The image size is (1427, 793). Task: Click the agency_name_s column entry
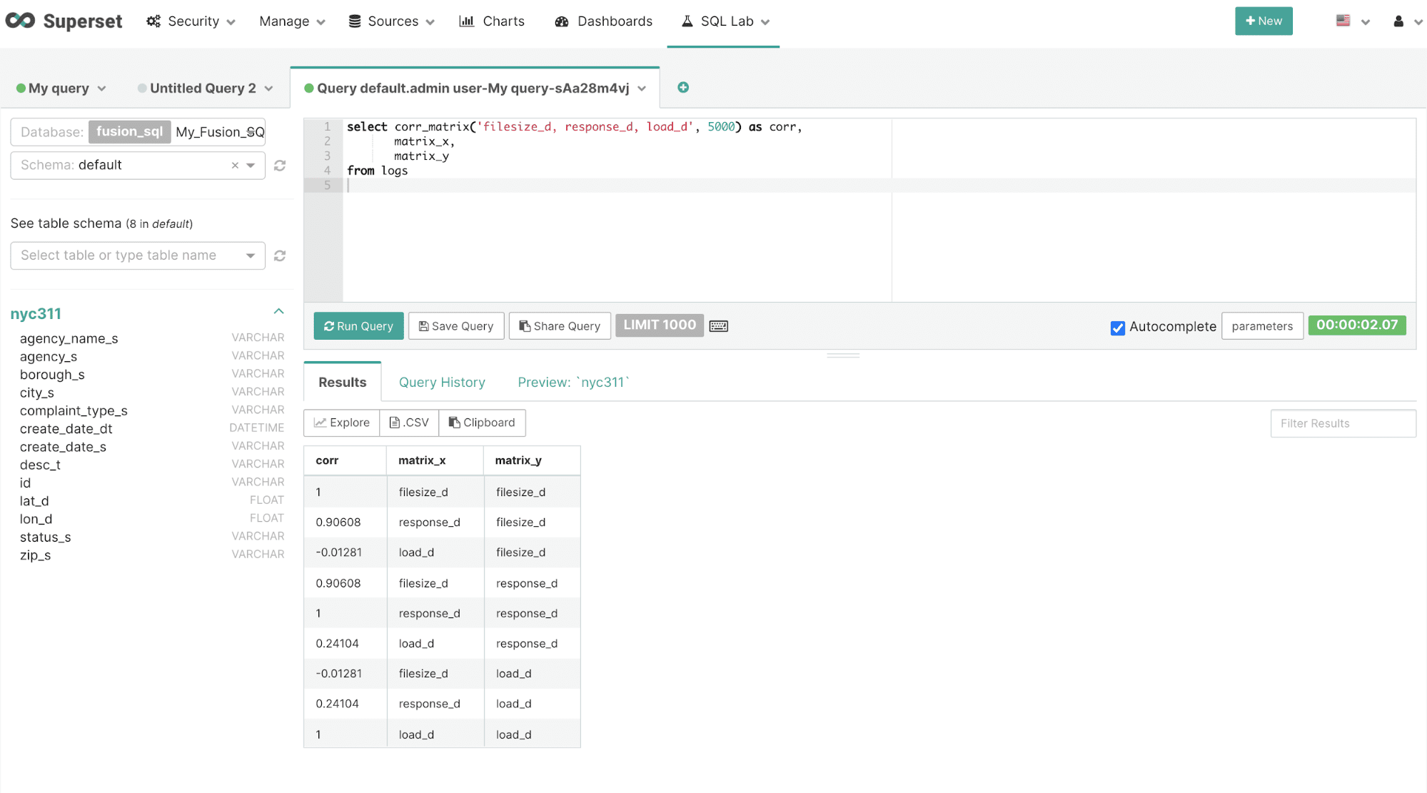(x=69, y=338)
